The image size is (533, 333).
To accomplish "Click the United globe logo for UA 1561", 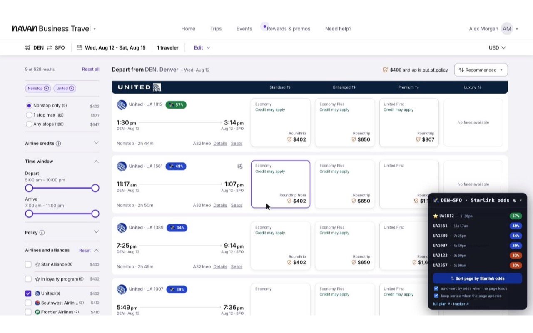I will 122,166.
